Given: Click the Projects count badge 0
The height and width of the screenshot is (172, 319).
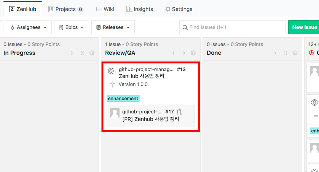Looking at the screenshot, I should coord(80,10).
